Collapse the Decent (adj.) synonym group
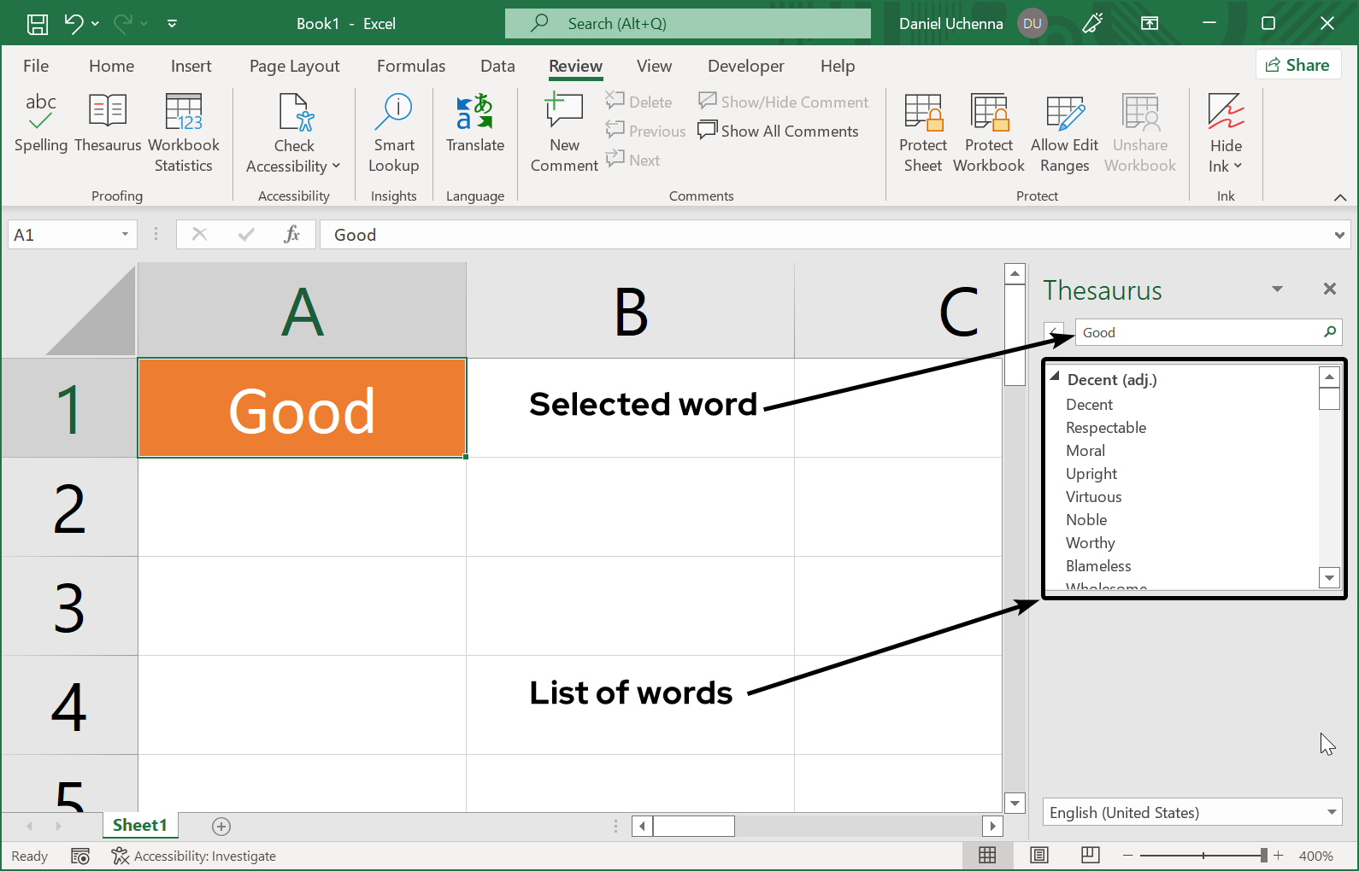This screenshot has width=1359, height=871. click(1055, 377)
